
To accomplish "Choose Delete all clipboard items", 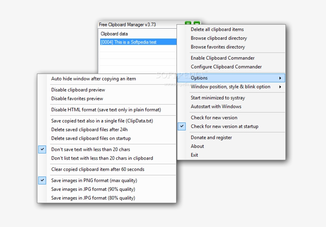I will (231, 29).
